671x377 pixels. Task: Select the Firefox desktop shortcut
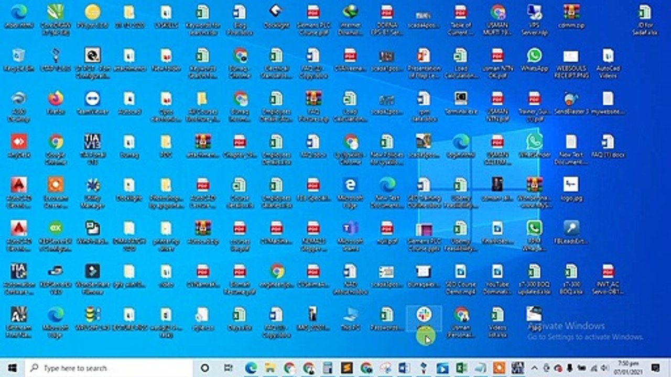56,102
